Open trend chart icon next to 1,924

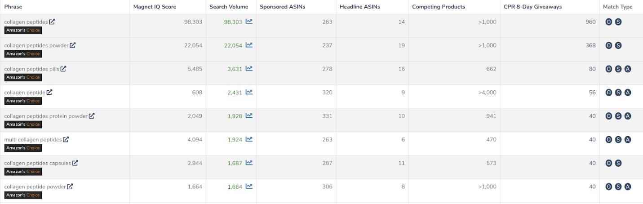click(x=249, y=139)
